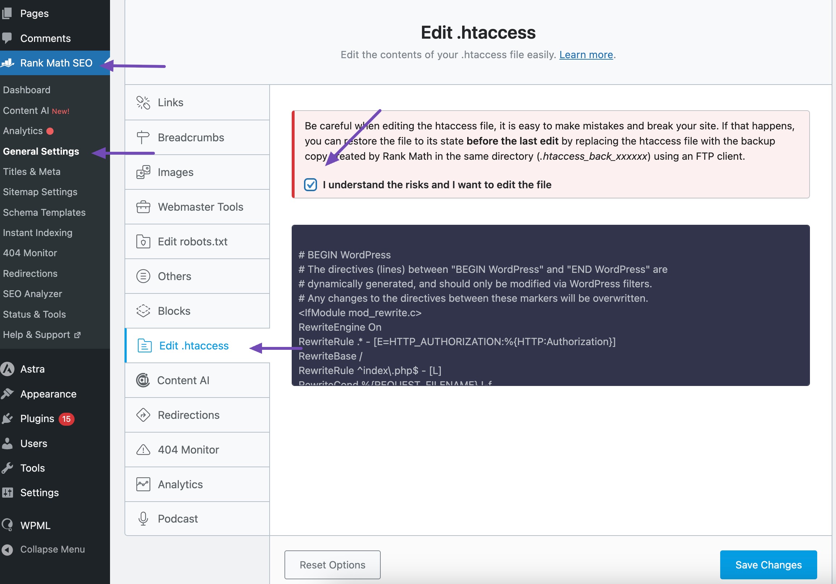Click the Breadcrumbs signpost icon

(143, 137)
